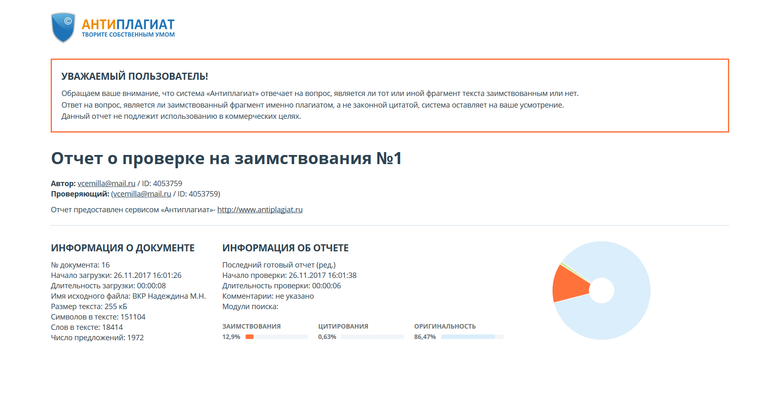
Task: Click the ИНФОРМАЦИЯ О ДОКУМЕНТЕ section heading
Action: (x=123, y=248)
